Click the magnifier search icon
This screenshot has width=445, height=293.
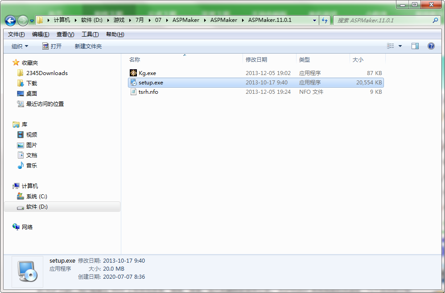pos(435,20)
